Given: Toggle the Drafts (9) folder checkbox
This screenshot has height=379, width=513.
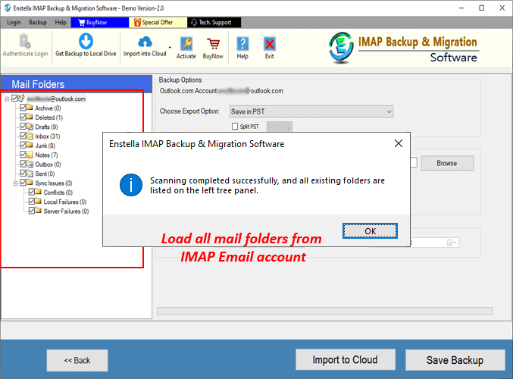Looking at the screenshot, I should (x=23, y=127).
